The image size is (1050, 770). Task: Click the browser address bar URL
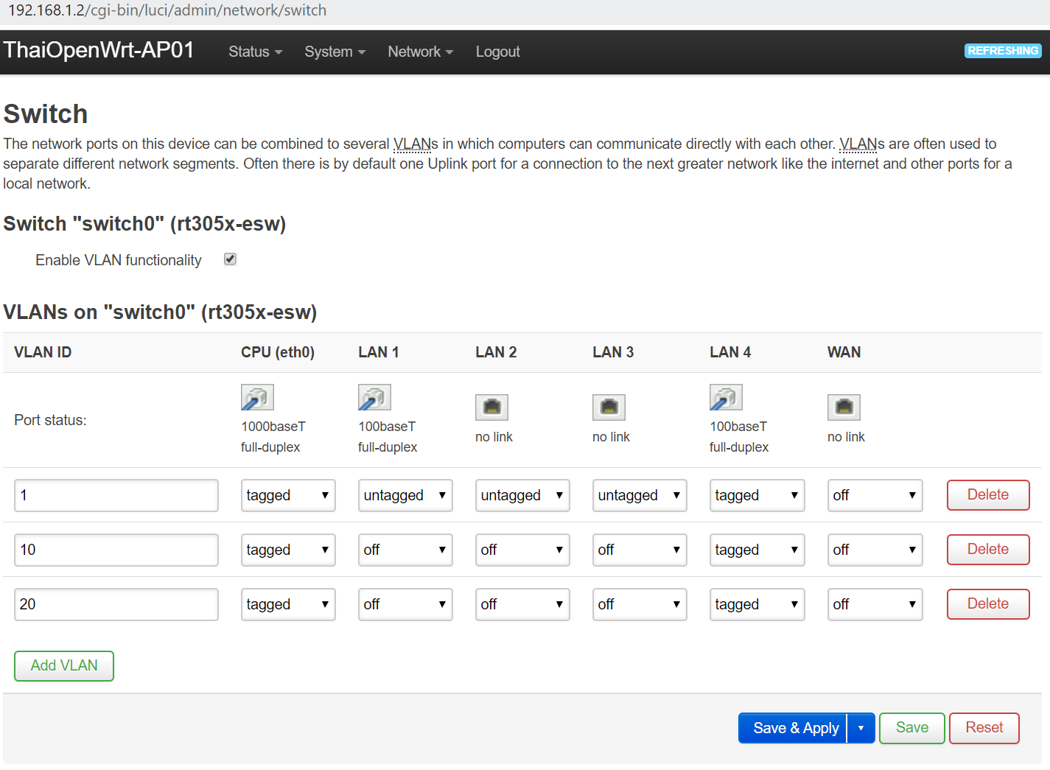[167, 10]
